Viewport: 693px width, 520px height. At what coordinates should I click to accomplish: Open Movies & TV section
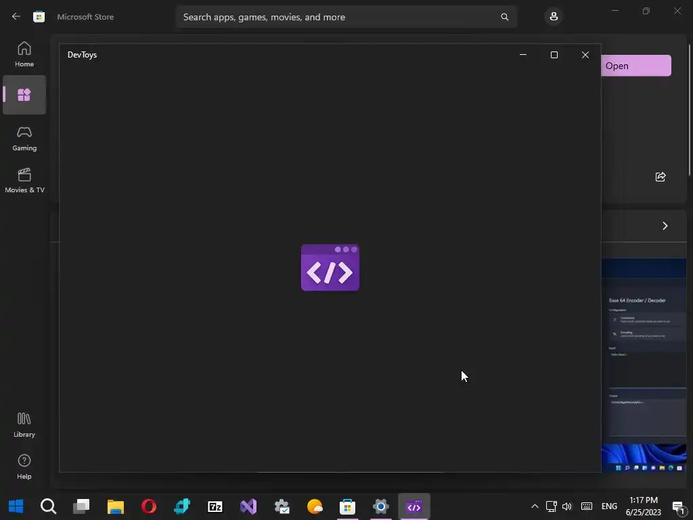(24, 180)
